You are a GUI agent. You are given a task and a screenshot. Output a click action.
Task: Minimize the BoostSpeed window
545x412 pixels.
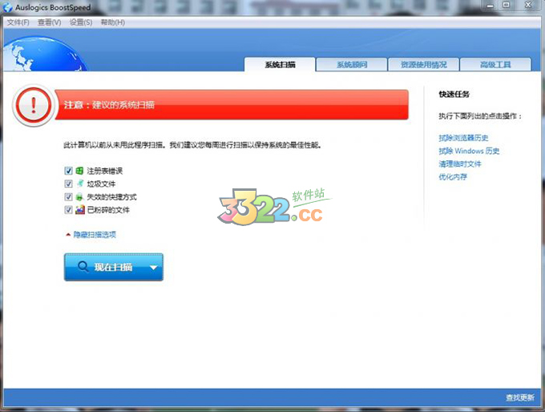coord(490,6)
